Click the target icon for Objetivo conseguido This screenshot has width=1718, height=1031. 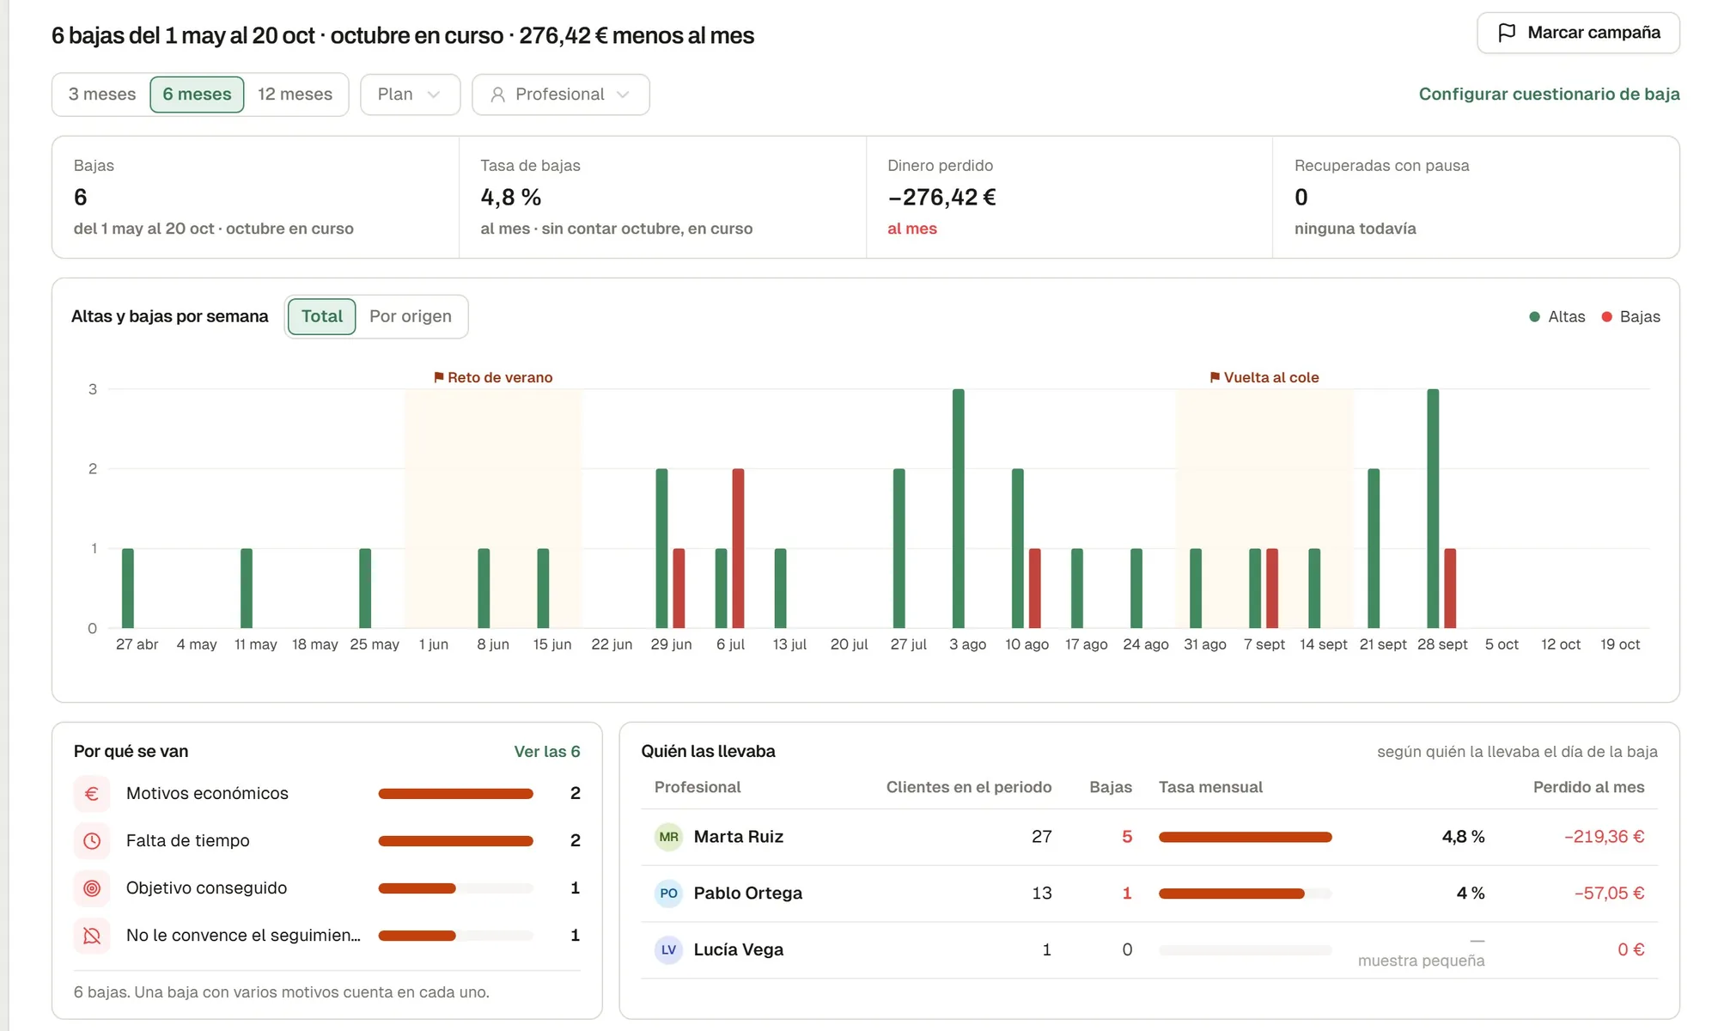click(x=92, y=888)
